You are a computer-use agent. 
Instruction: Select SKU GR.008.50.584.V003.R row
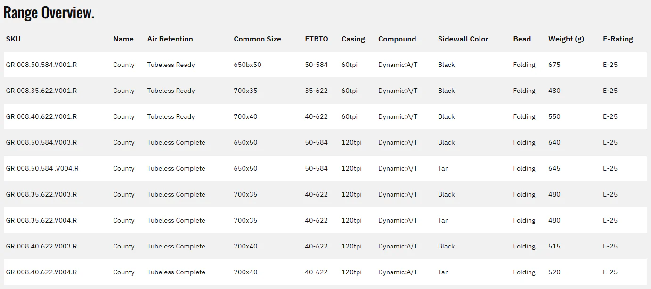click(x=325, y=142)
